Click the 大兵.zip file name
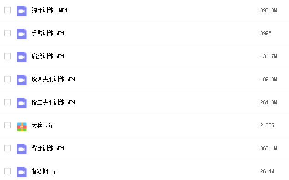289x180 pixels. pyautogui.click(x=42, y=125)
